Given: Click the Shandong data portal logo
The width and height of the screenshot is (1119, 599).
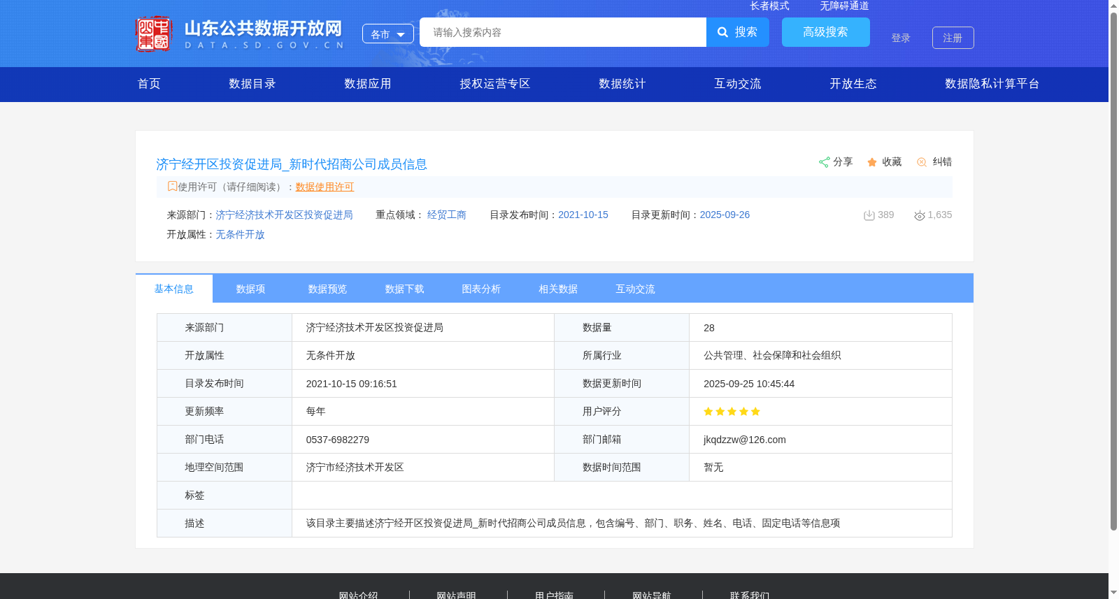Looking at the screenshot, I should [x=240, y=34].
